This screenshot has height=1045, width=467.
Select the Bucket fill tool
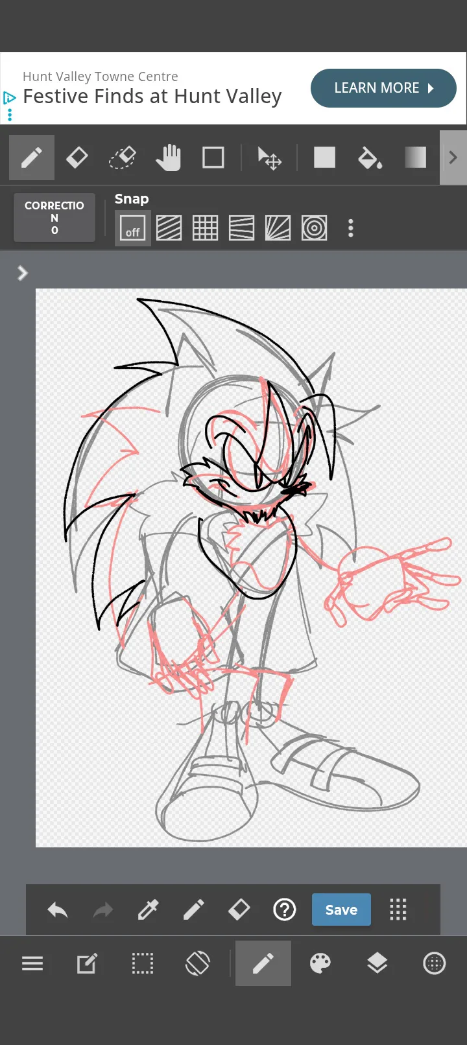click(370, 158)
